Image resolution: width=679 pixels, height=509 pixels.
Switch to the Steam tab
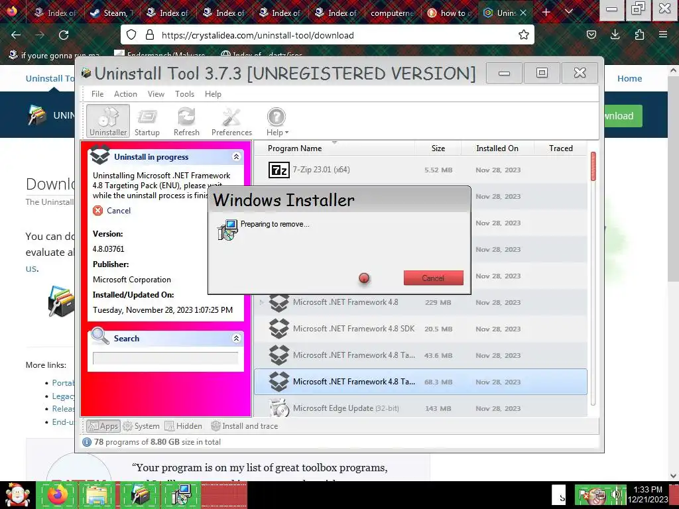tap(111, 13)
